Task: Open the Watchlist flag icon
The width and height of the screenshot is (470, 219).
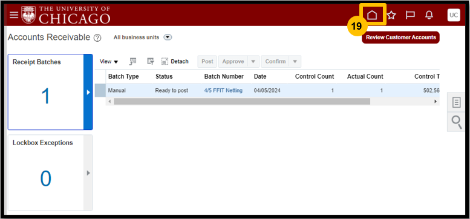Action: coord(410,15)
